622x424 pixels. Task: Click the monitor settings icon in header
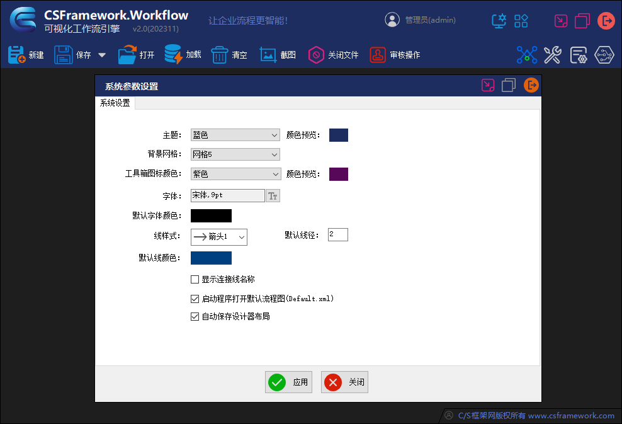[x=499, y=21]
